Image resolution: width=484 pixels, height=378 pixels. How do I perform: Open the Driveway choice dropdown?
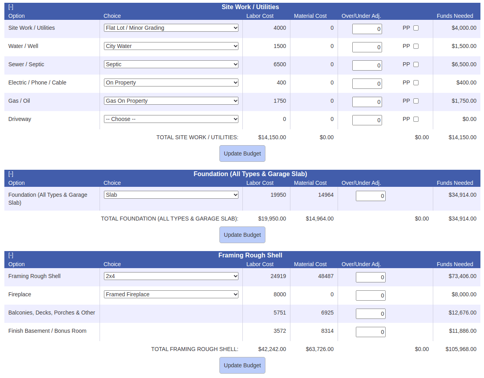171,119
